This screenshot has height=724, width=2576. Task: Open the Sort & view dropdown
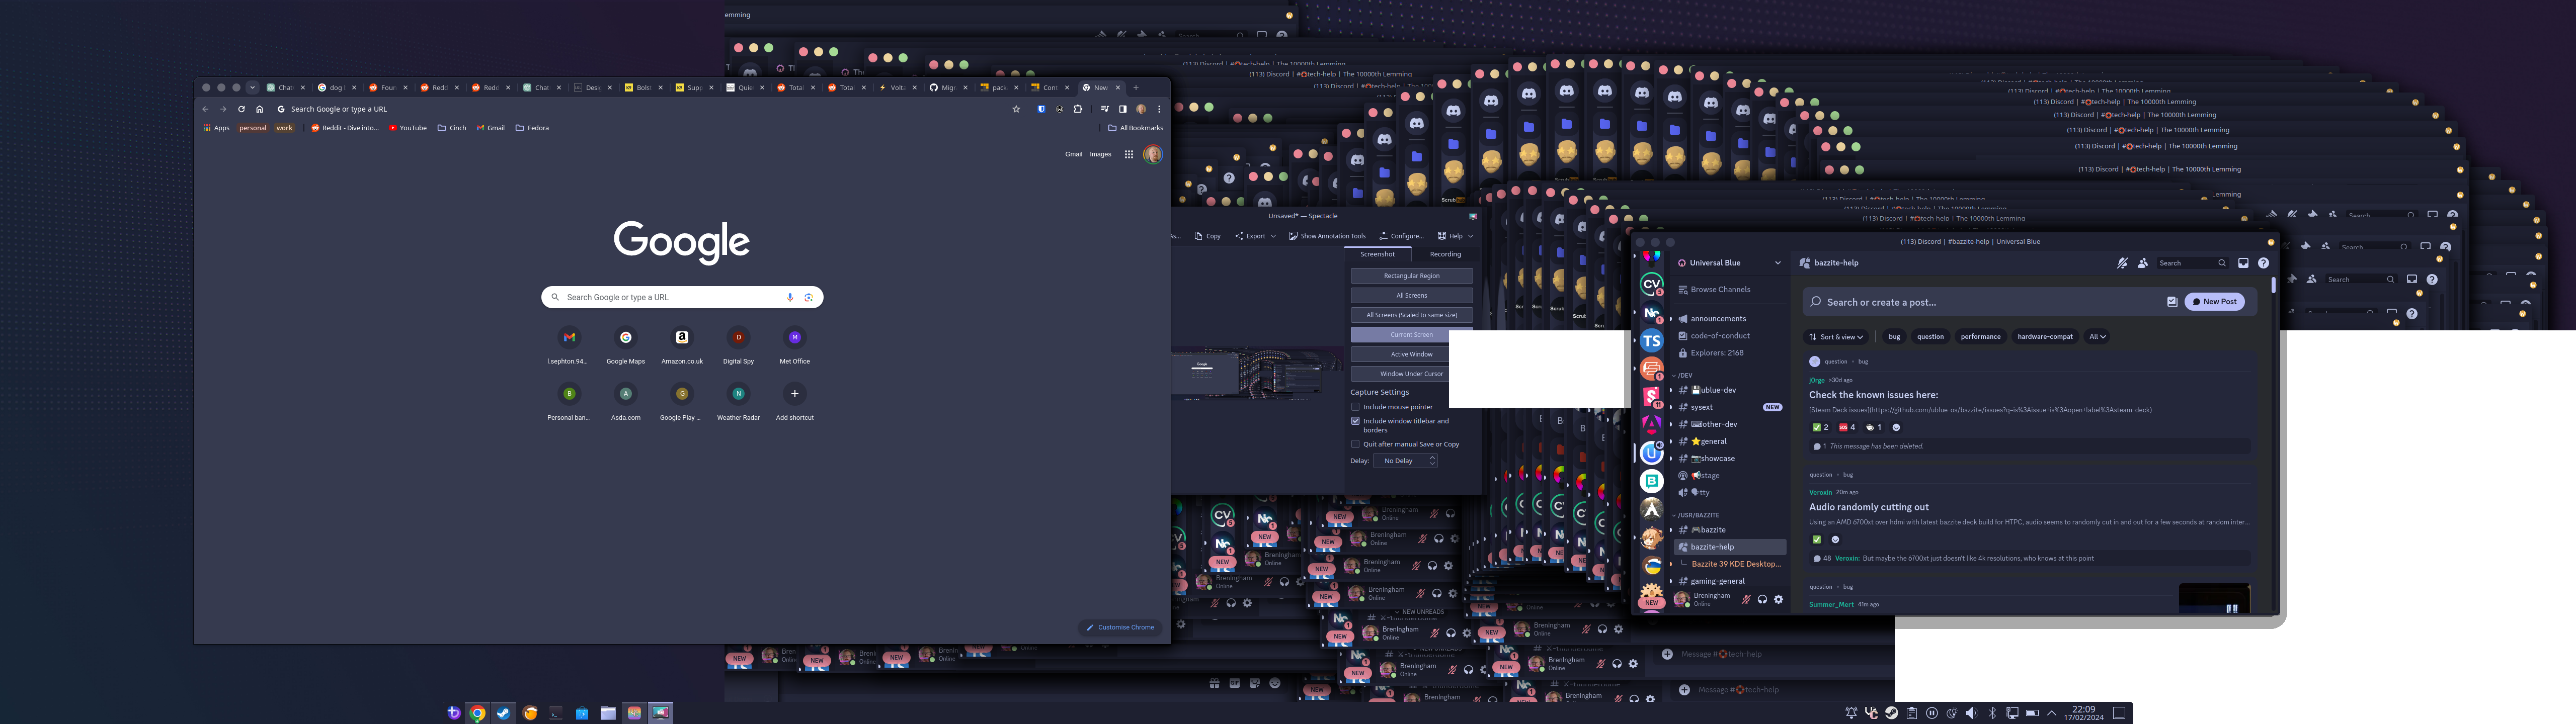coord(1835,336)
